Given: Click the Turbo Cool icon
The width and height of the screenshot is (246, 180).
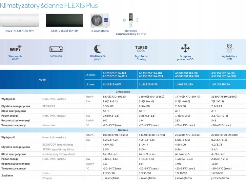Looking at the screenshot, I should (141, 49).
